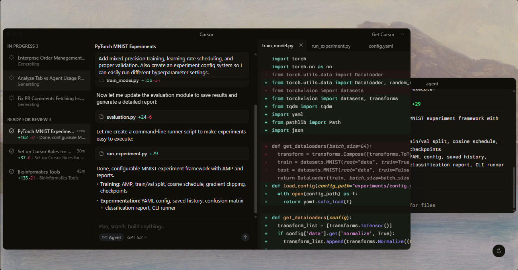518x270 pixels.
Task: Click the evaluation.py file icon in chat
Action: 102,117
